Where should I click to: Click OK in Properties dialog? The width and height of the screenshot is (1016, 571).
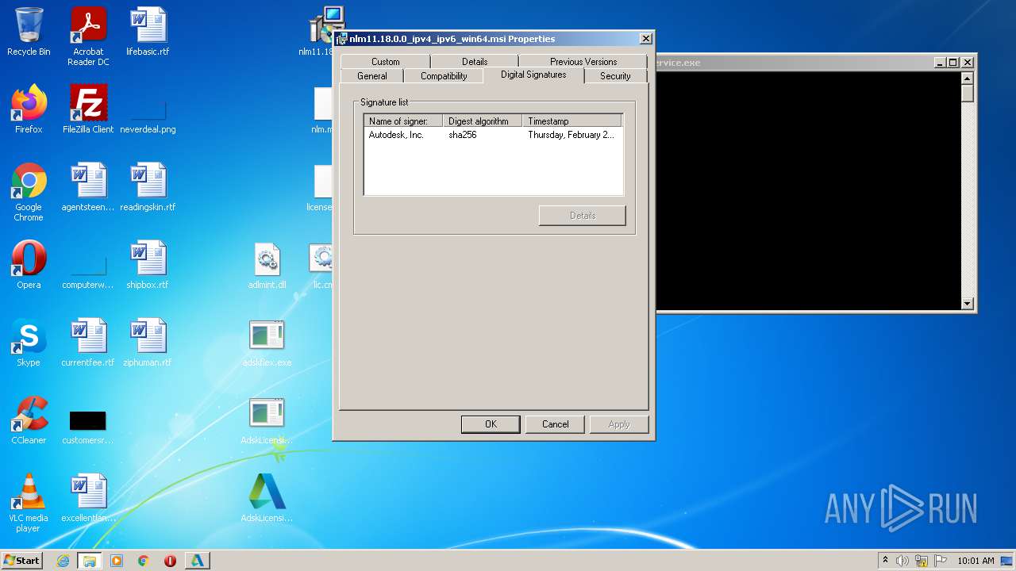click(x=491, y=424)
